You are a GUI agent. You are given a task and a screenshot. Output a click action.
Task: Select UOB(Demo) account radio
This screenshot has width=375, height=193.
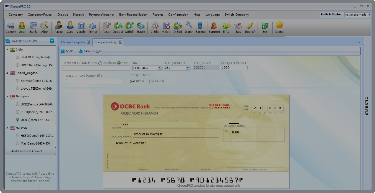(x=18, y=104)
